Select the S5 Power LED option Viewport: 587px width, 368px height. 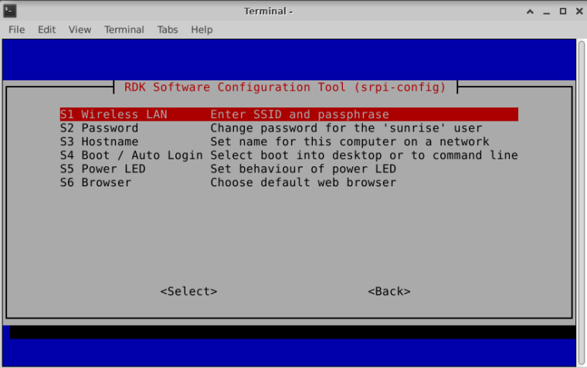289,169
